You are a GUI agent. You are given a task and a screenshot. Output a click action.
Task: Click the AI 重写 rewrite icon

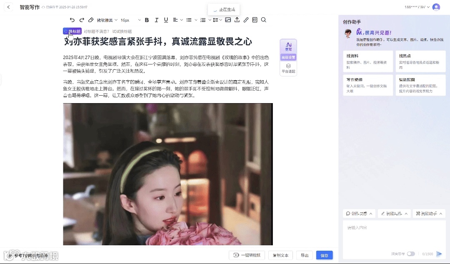288,47
